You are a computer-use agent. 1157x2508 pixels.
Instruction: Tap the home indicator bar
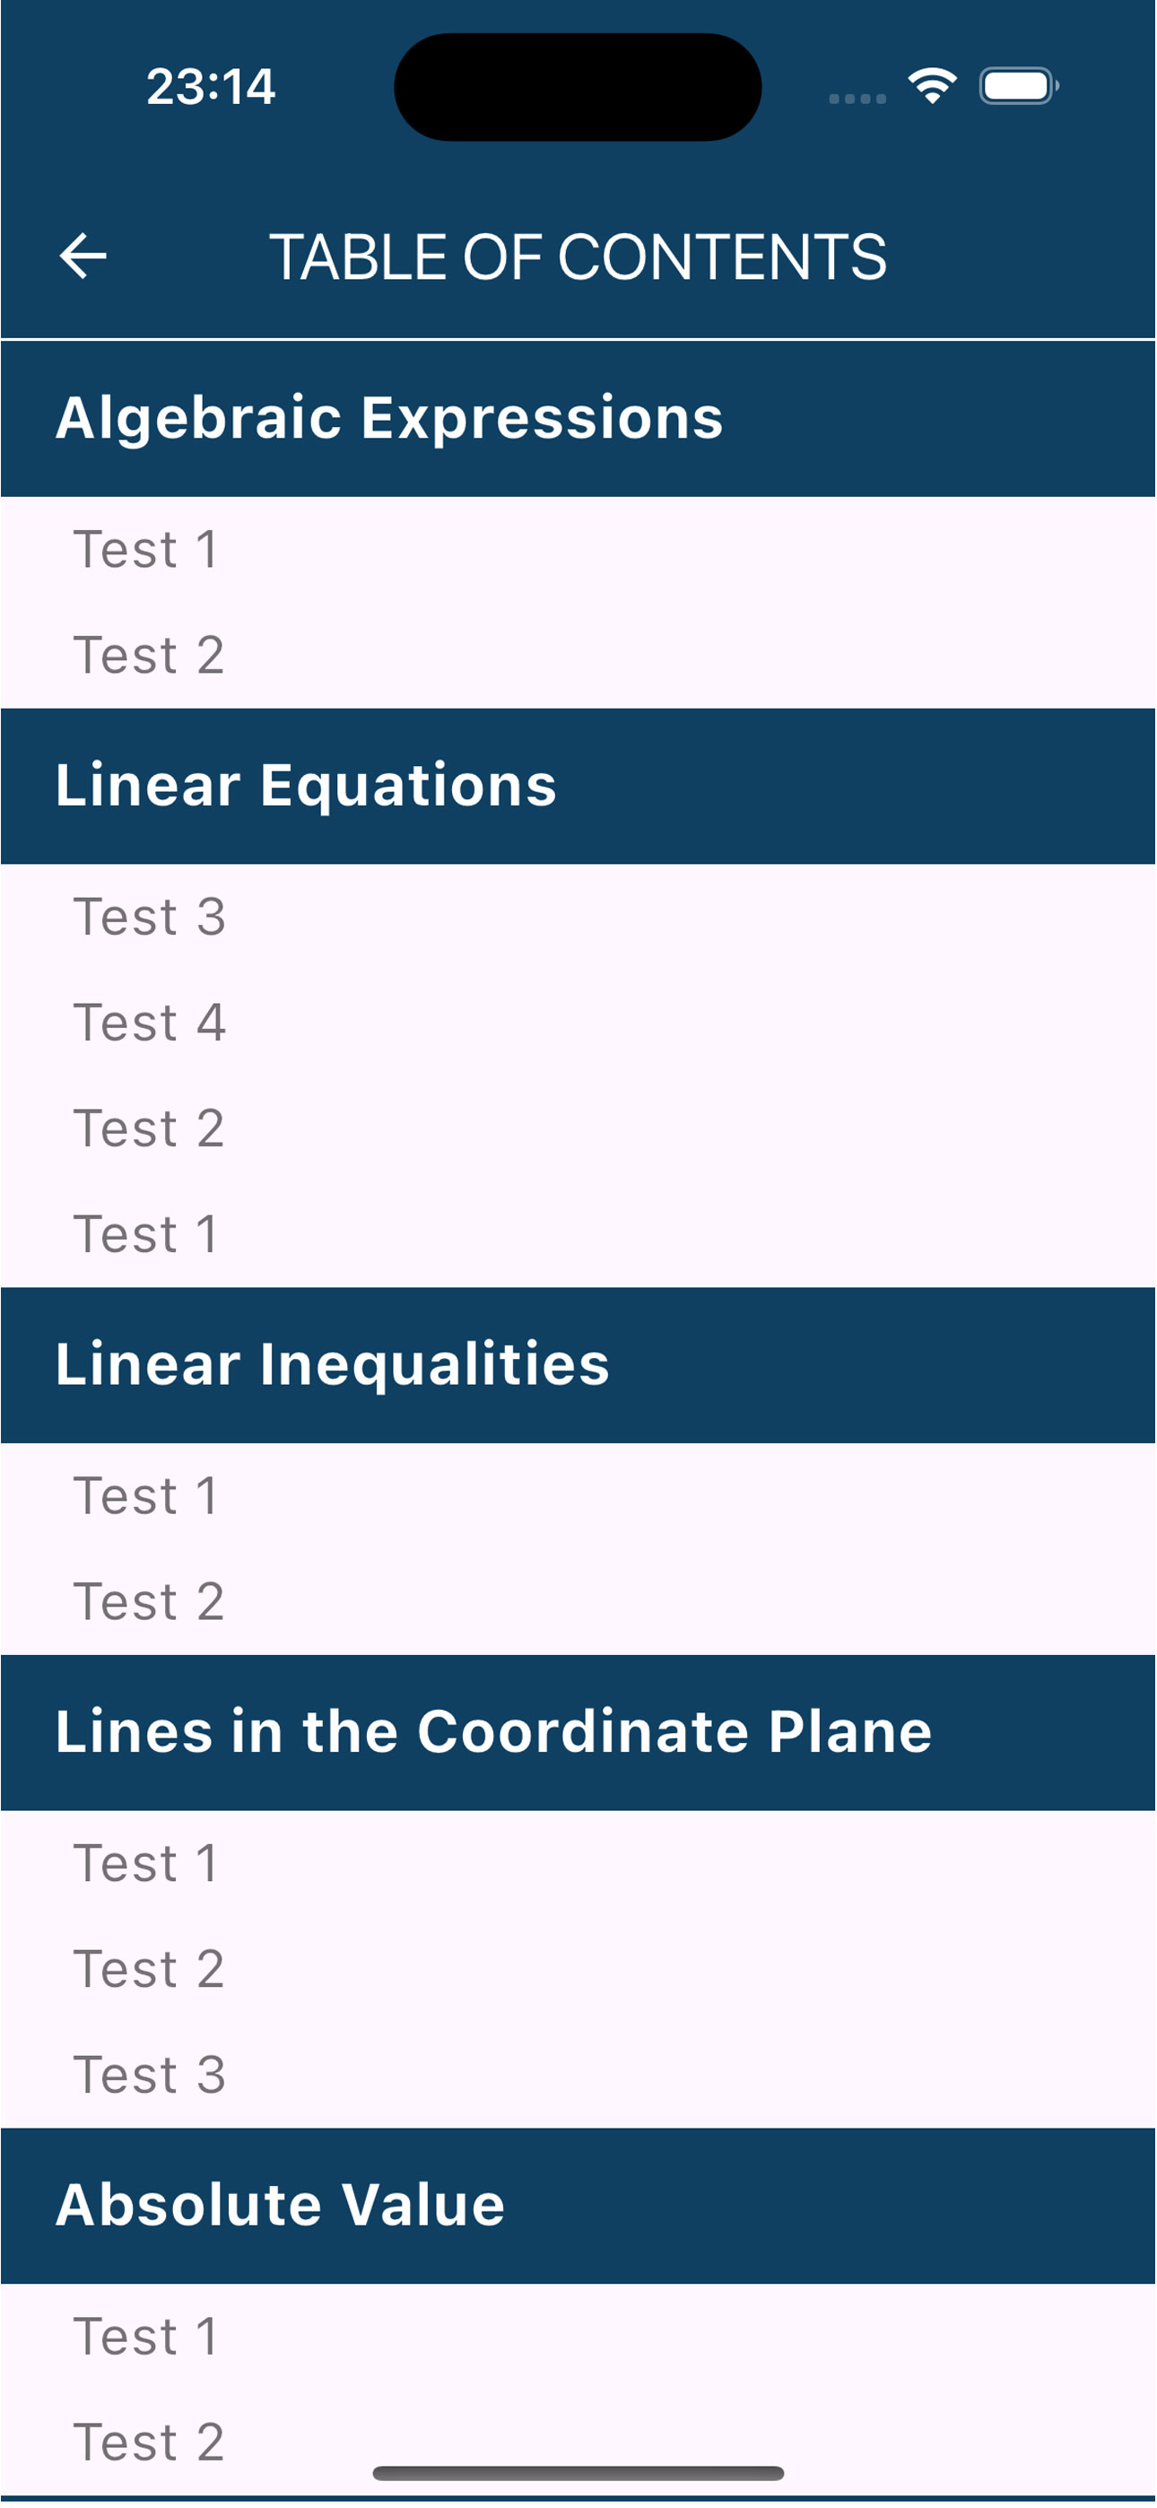click(x=578, y=2474)
